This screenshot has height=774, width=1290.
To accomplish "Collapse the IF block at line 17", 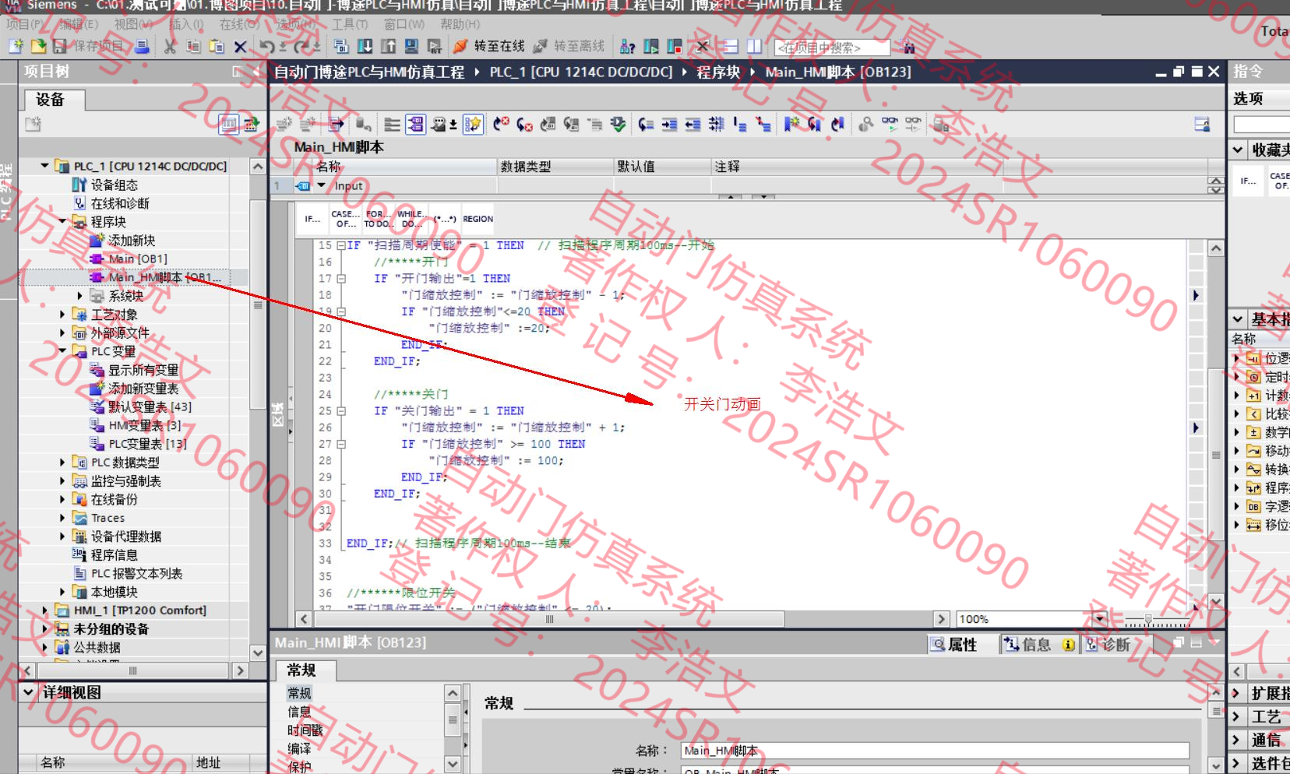I will (x=341, y=279).
